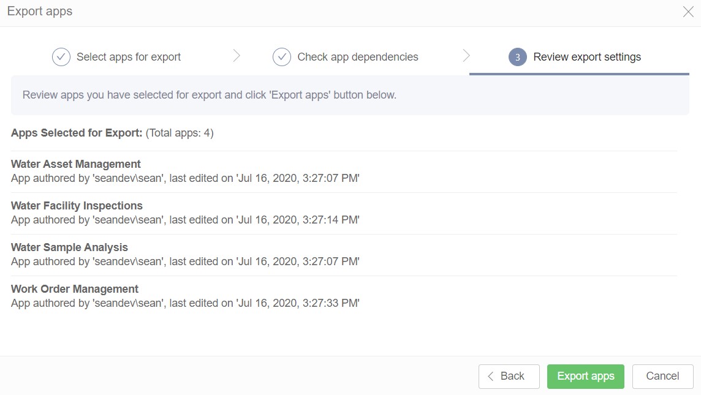Click the review instructions info banner
The height and width of the screenshot is (395, 701).
350,96
